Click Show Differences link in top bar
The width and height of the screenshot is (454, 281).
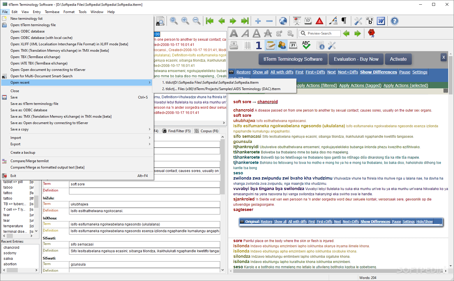coord(379,72)
